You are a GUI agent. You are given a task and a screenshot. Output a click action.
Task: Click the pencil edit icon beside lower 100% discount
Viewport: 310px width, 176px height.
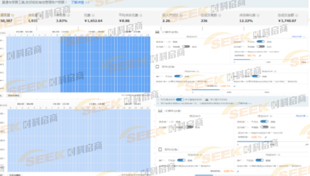(266, 137)
